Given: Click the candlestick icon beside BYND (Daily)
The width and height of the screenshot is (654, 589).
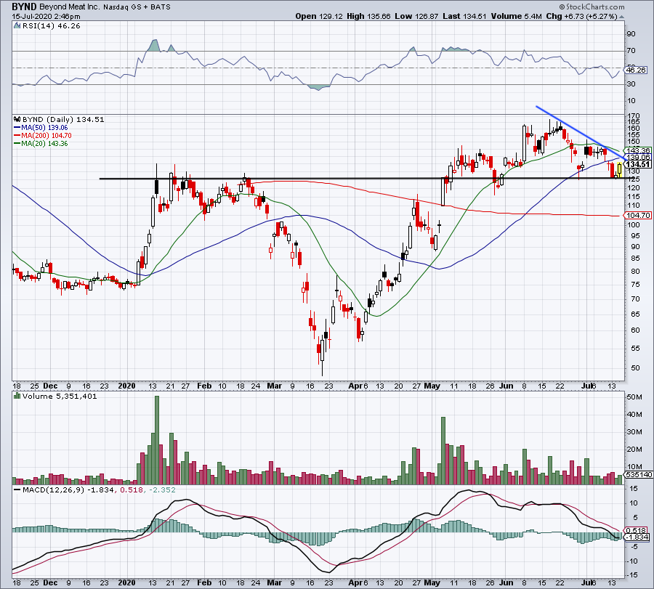Looking at the screenshot, I should click(17, 120).
